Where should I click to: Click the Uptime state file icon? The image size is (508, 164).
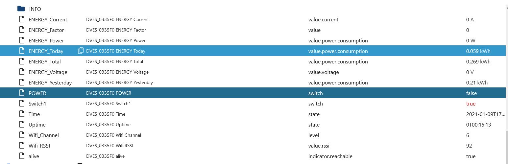[22, 125]
